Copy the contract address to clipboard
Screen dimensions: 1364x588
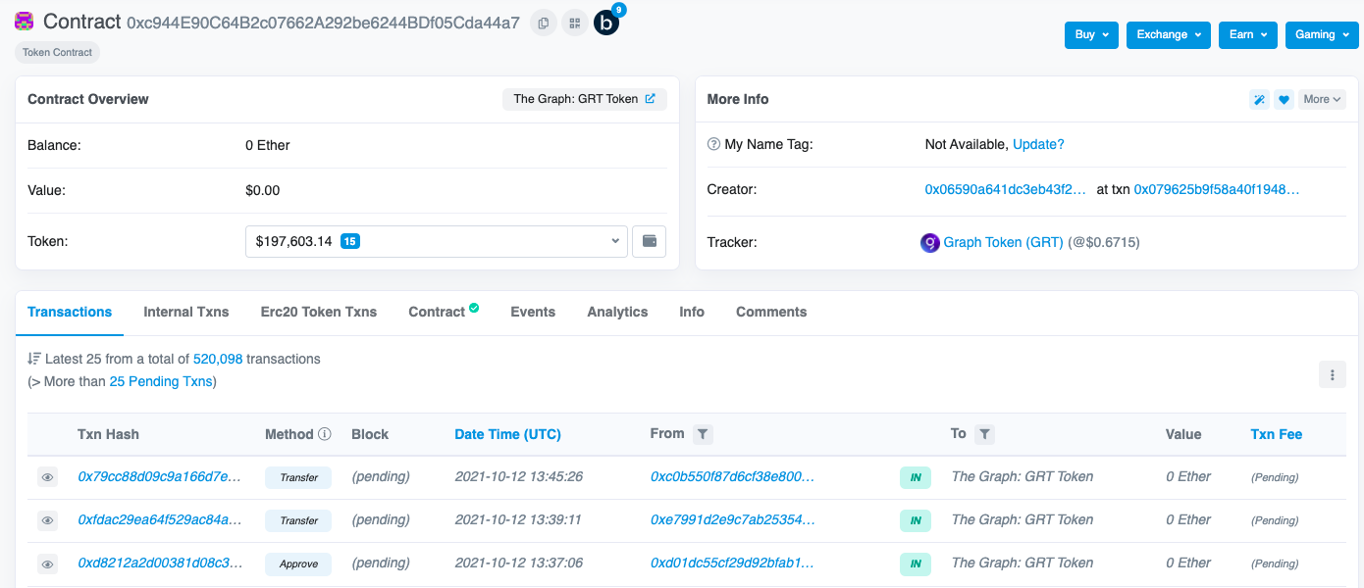click(x=543, y=23)
